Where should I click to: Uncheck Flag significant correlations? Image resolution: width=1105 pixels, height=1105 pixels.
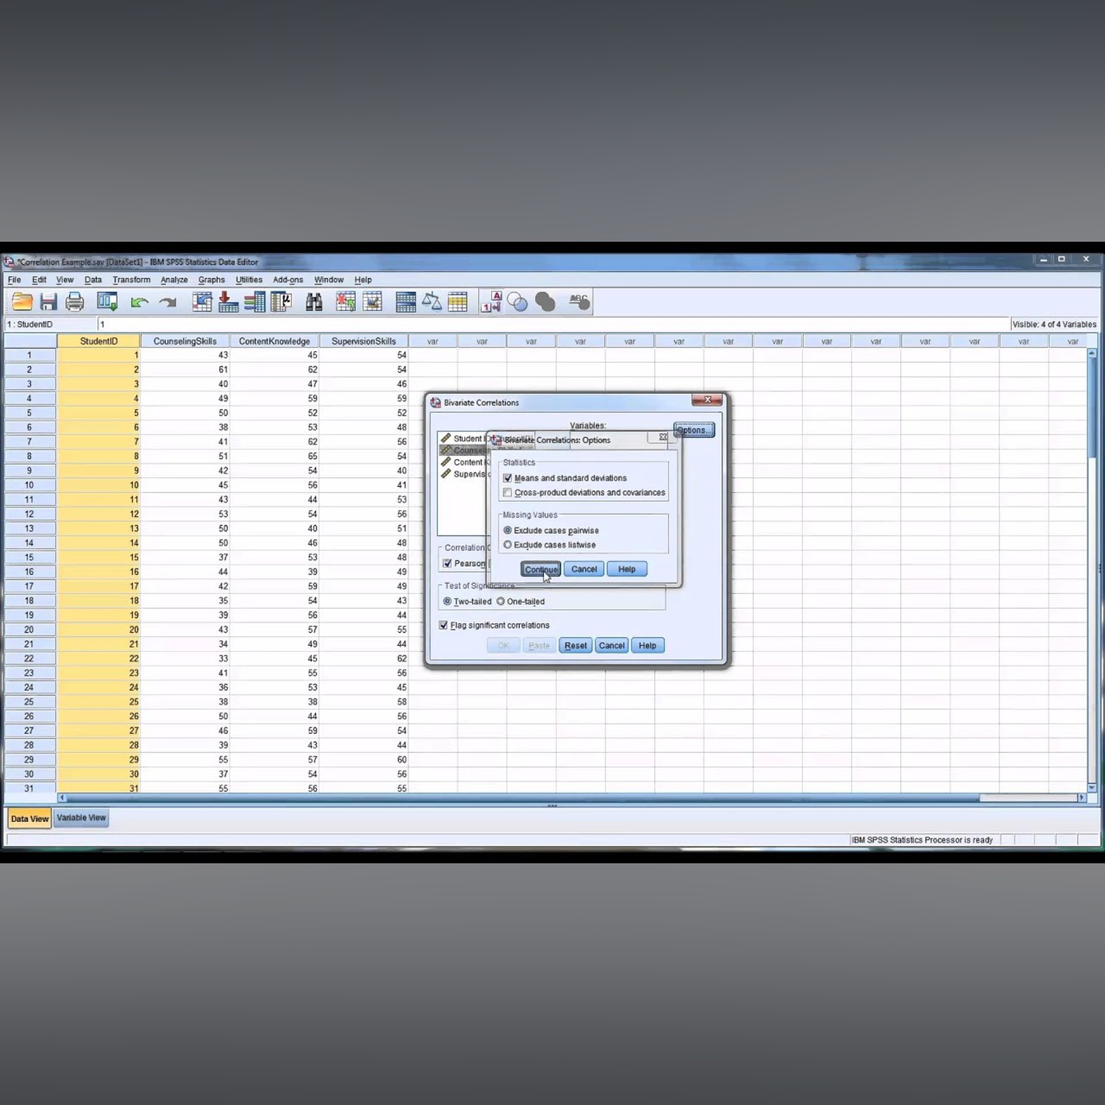click(443, 625)
